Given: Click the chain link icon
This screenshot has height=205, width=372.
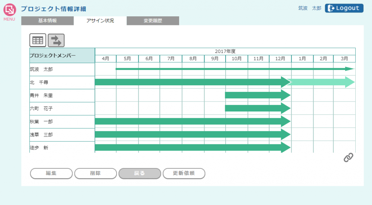Looking at the screenshot, I should [x=348, y=157].
